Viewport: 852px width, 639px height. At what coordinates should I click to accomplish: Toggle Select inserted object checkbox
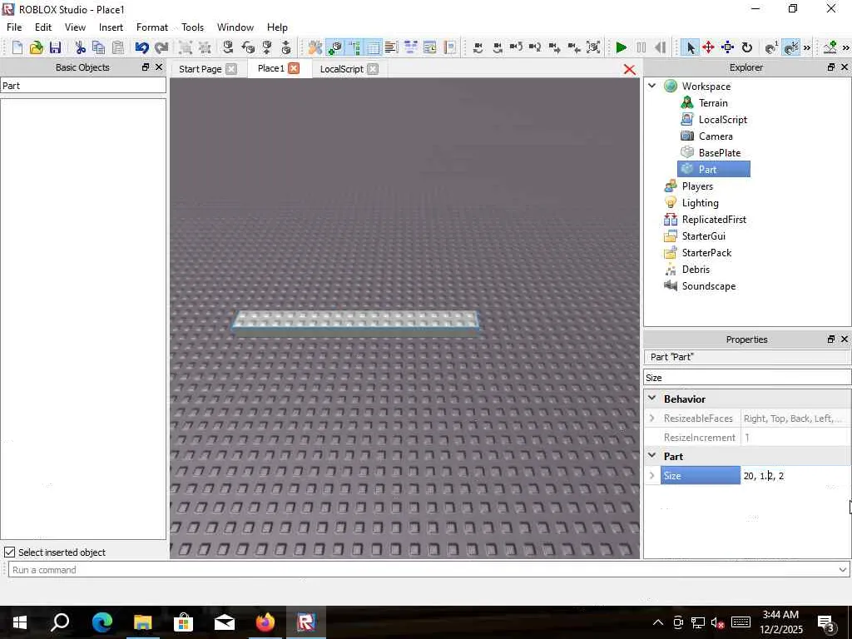(9, 552)
